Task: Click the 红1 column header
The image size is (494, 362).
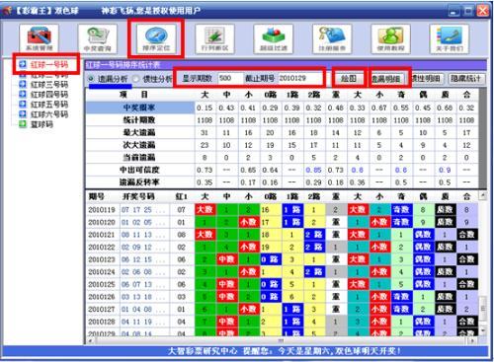Action: [181, 196]
